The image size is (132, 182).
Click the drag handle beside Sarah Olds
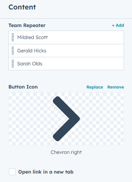[x=13, y=63]
